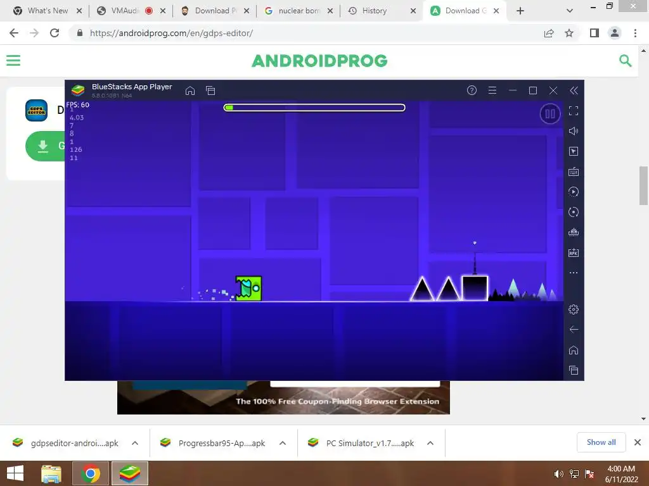The image size is (649, 486).
Task: Open BlueStacks home screen icon in title bar
Action: (x=190, y=90)
